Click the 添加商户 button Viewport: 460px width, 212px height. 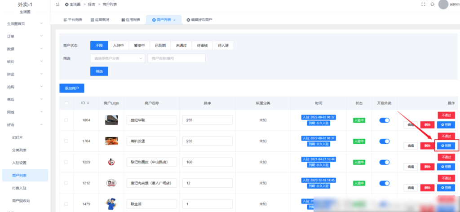point(72,88)
